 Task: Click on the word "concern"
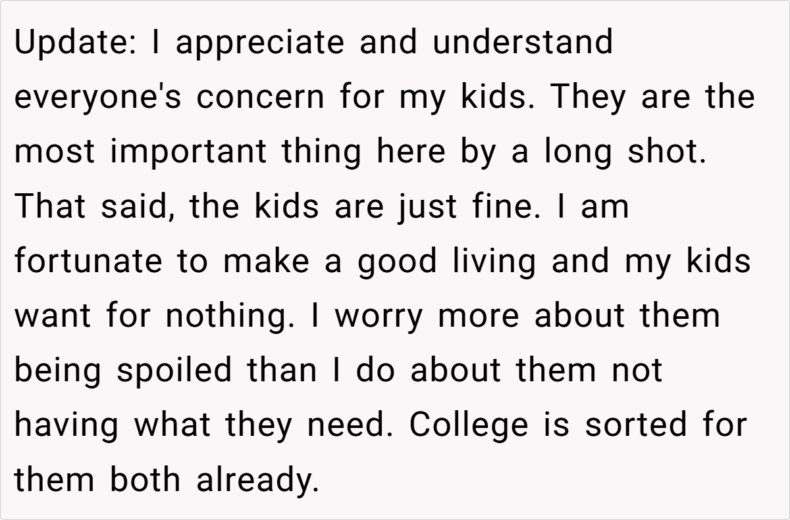click(261, 98)
